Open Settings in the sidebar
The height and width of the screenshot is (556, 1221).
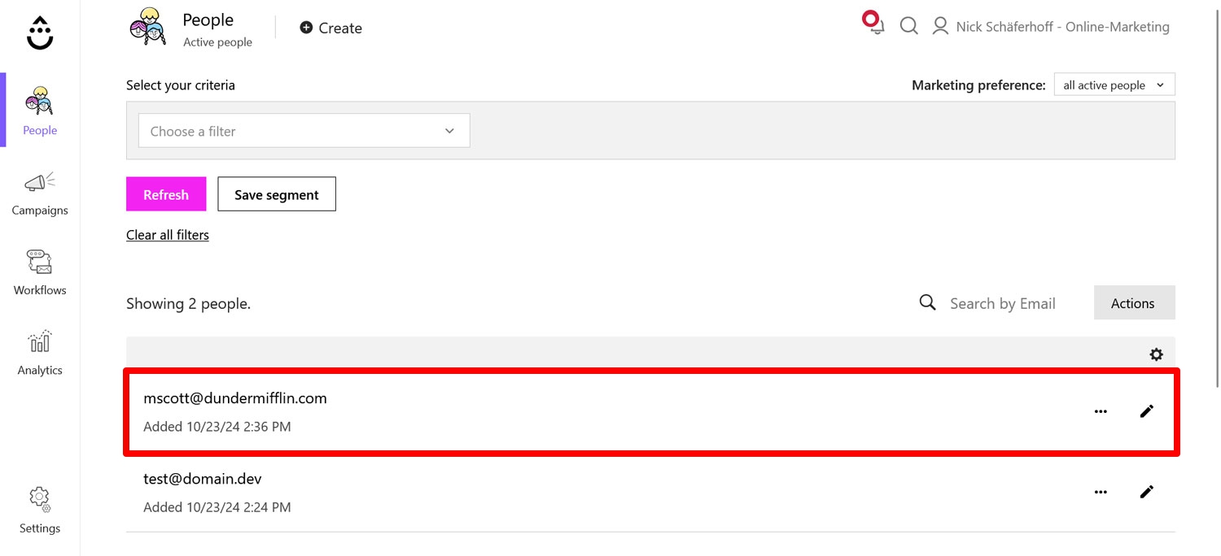click(40, 511)
